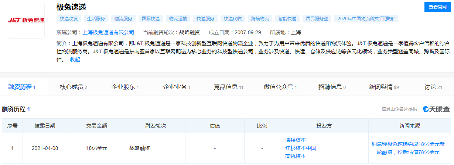Select the 快递代收 tag
Viewport: 454px width, 165px height.
point(233,18)
